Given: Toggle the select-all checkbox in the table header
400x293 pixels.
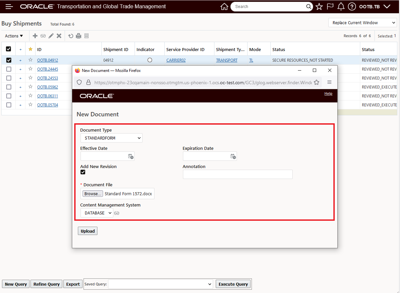Looking at the screenshot, I should click(x=9, y=49).
